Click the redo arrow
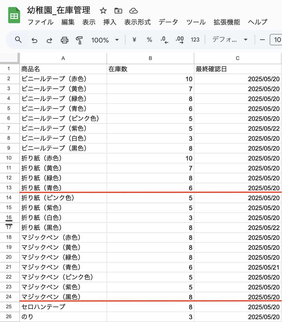This screenshot has height=322, width=282. pos(49,40)
